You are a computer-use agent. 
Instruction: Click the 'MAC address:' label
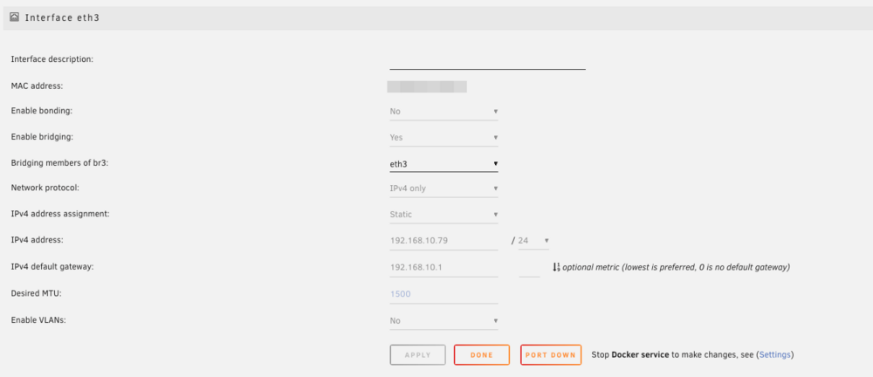(x=38, y=86)
